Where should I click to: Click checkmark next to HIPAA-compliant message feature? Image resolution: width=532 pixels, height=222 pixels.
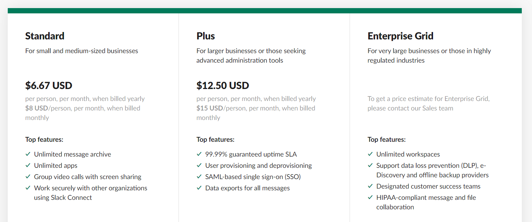(370, 197)
